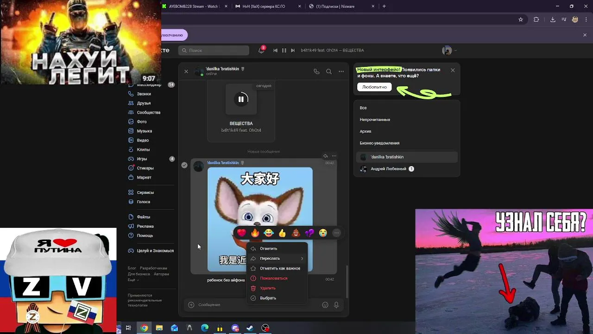Click the Для бизнеса footer link
This screenshot has height=334, width=593.
(x=139, y=274)
